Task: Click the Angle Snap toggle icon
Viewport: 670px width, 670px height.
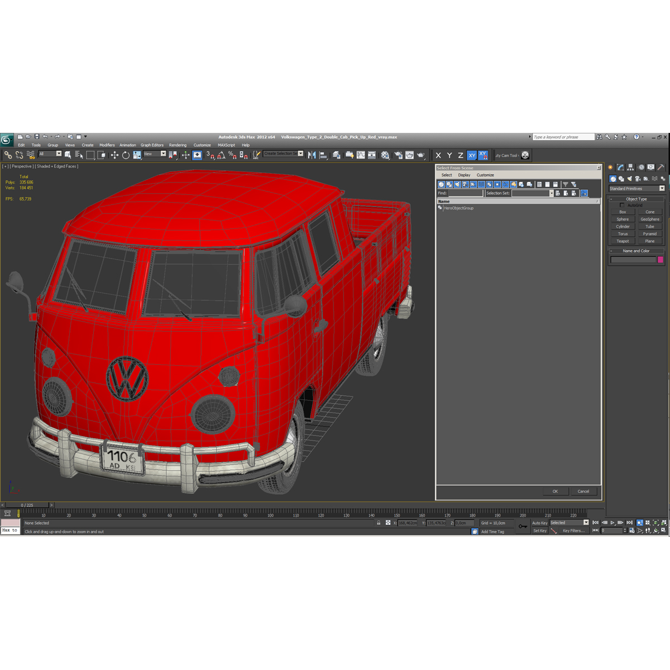Action: click(221, 155)
